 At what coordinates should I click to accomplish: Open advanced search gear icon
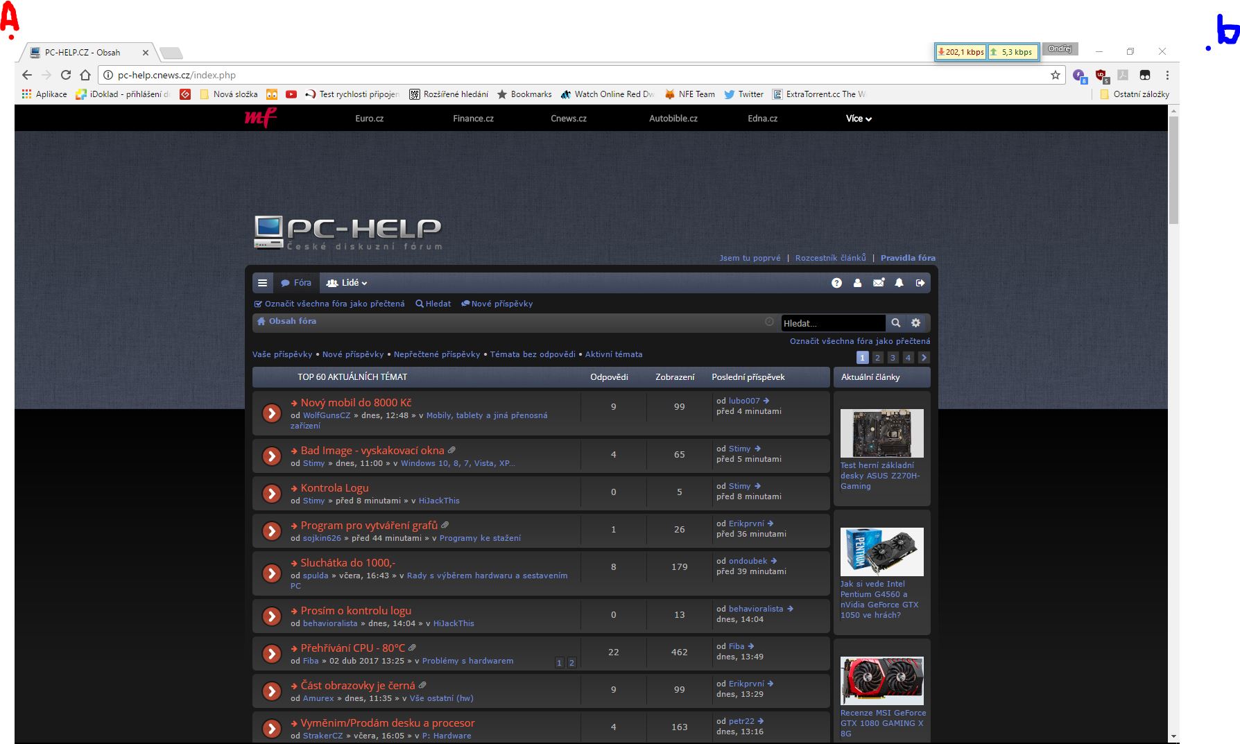[x=916, y=323]
